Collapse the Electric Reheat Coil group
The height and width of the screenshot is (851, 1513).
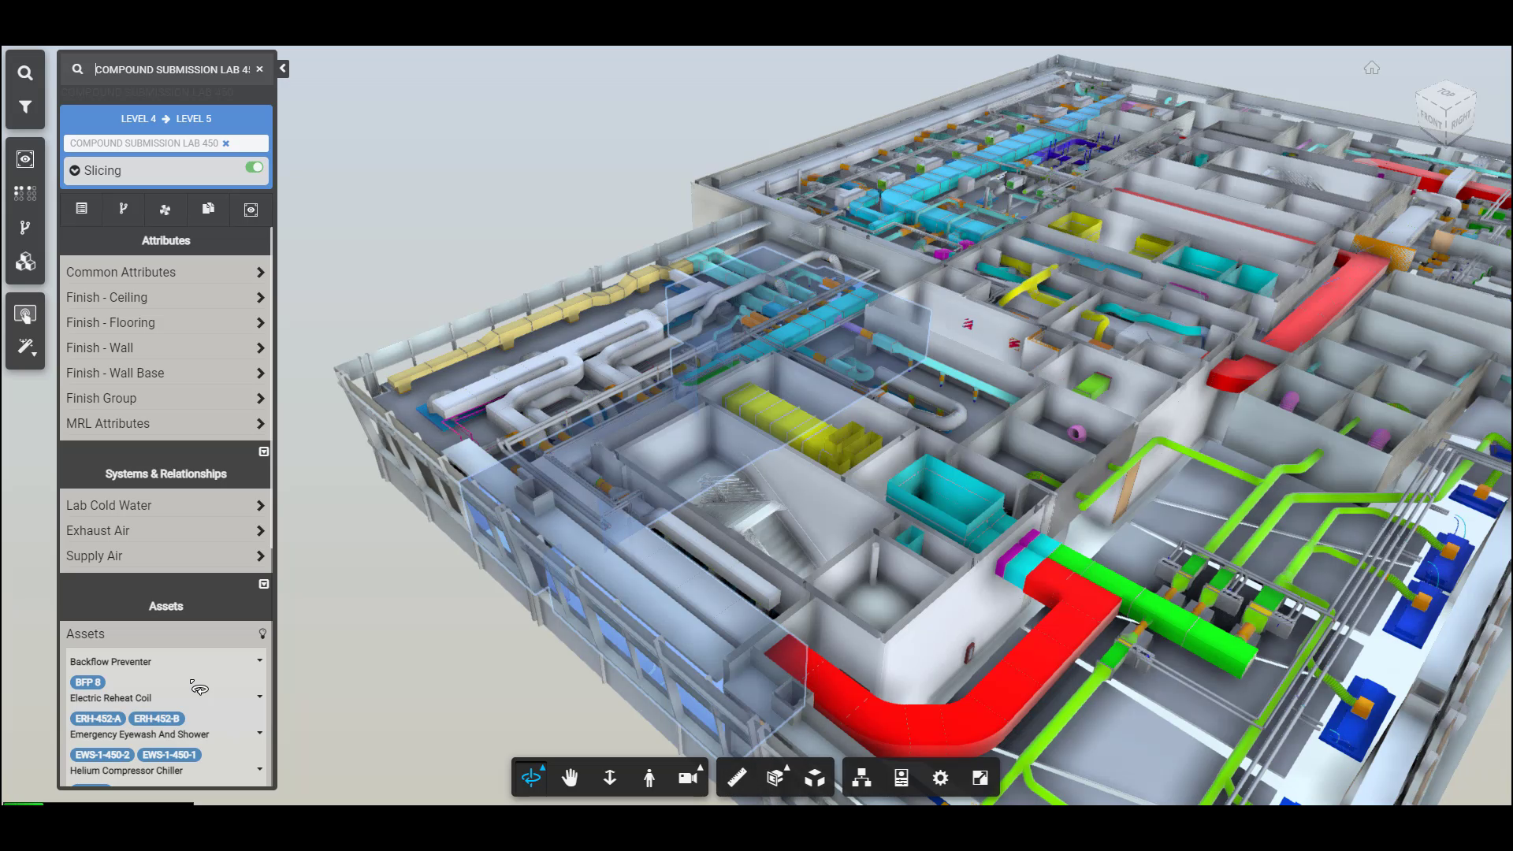[x=259, y=697]
